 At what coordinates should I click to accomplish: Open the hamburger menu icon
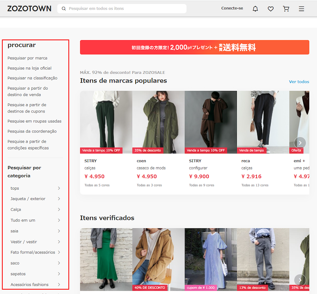coord(302,9)
